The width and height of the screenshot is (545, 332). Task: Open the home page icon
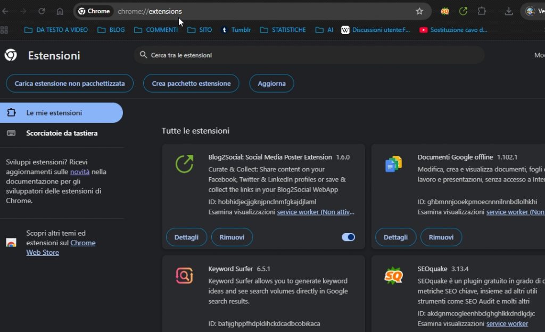[x=60, y=11]
